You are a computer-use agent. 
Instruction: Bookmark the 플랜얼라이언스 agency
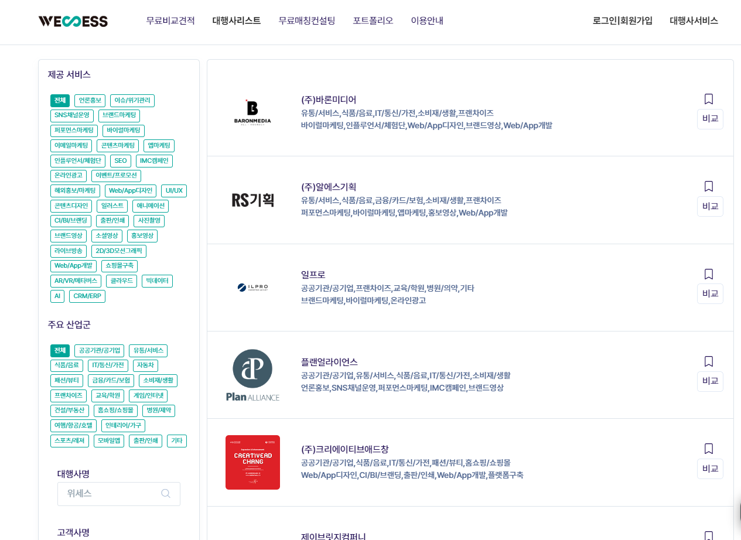[709, 361]
